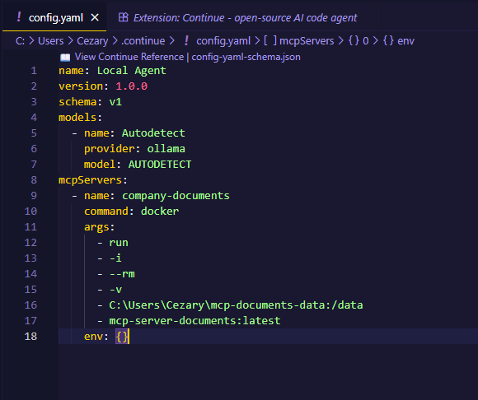Screen dimensions: 478x400
Task: Click the extension icon in Continue tab
Action: point(123,17)
